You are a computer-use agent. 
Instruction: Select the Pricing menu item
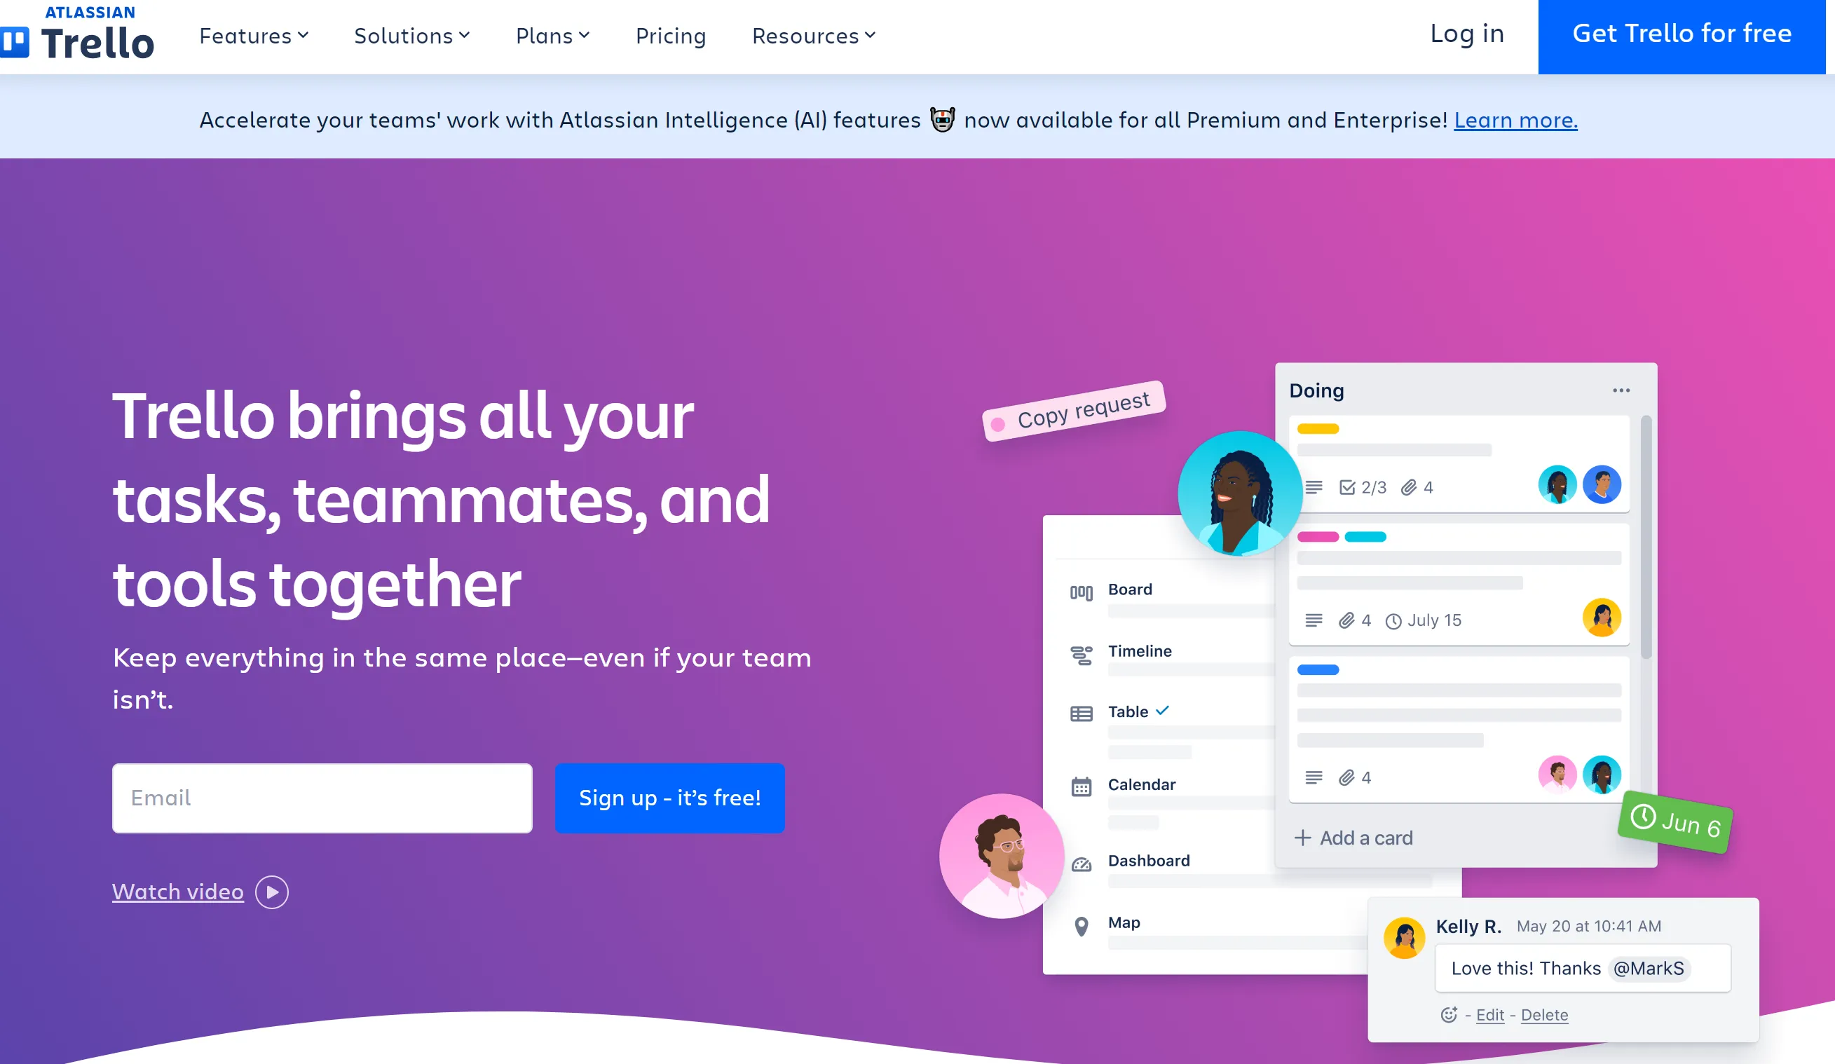[x=670, y=34]
